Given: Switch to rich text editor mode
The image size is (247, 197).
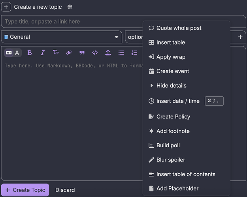Looking at the screenshot, I should (17, 53).
